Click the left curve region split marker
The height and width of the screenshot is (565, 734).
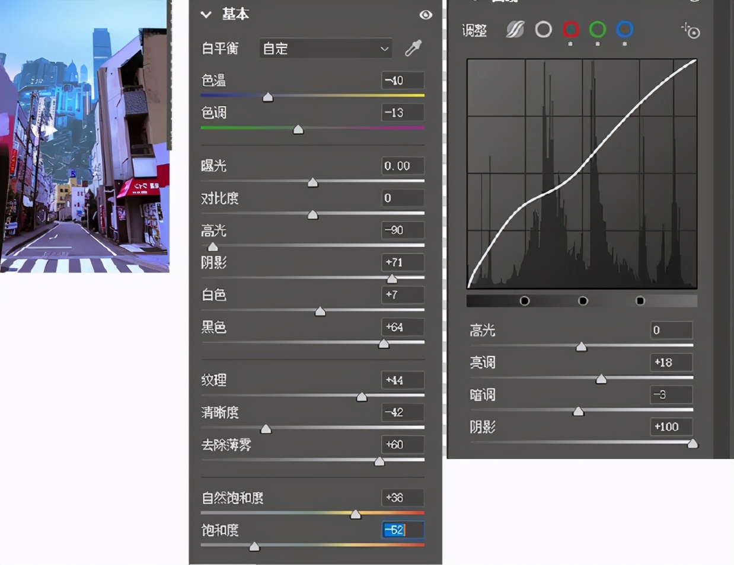(525, 301)
